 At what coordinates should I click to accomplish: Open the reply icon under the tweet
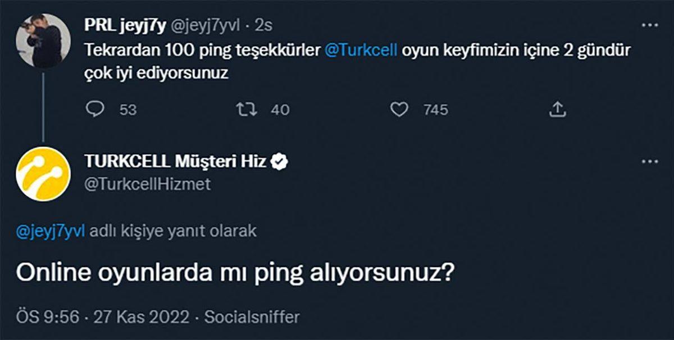coord(95,111)
